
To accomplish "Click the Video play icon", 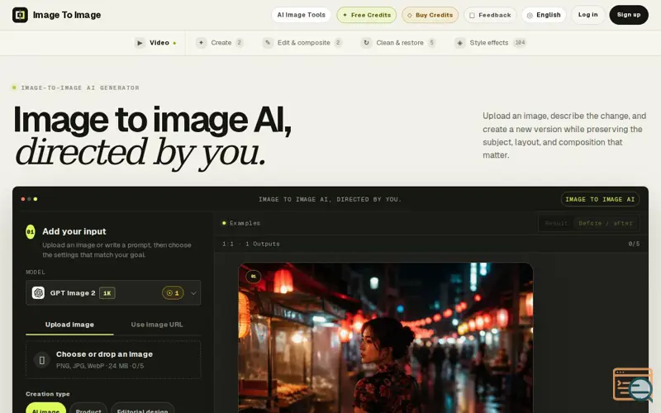I will pos(140,43).
